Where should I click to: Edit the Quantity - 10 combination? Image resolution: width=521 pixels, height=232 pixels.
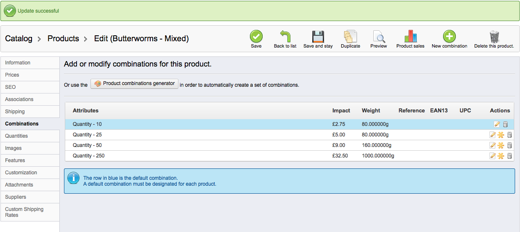pos(497,124)
